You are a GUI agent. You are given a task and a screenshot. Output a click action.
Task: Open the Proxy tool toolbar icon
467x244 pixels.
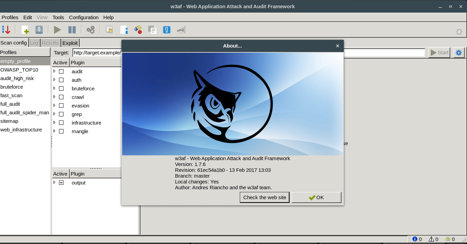pos(181,30)
